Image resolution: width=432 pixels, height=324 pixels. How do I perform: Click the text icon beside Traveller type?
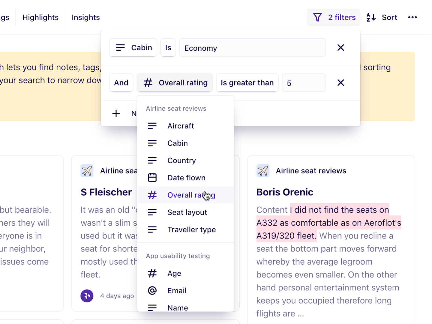(x=152, y=229)
